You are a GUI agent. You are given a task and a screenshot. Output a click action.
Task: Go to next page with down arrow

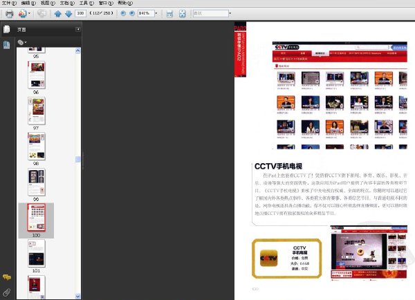(x=68, y=14)
